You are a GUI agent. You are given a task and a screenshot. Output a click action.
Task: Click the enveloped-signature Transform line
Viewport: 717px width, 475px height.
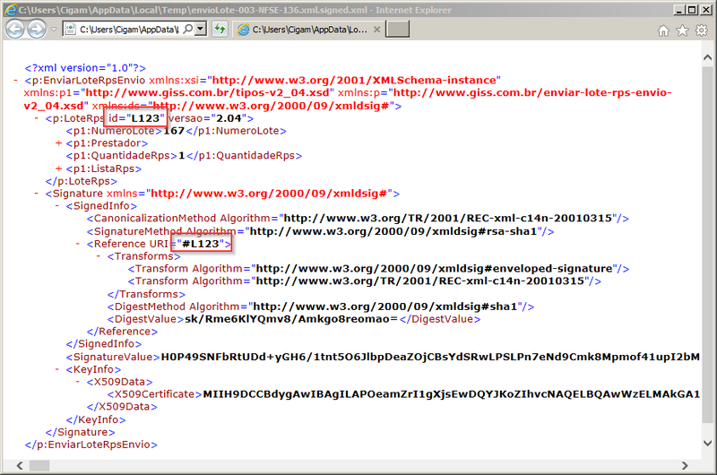click(x=378, y=268)
